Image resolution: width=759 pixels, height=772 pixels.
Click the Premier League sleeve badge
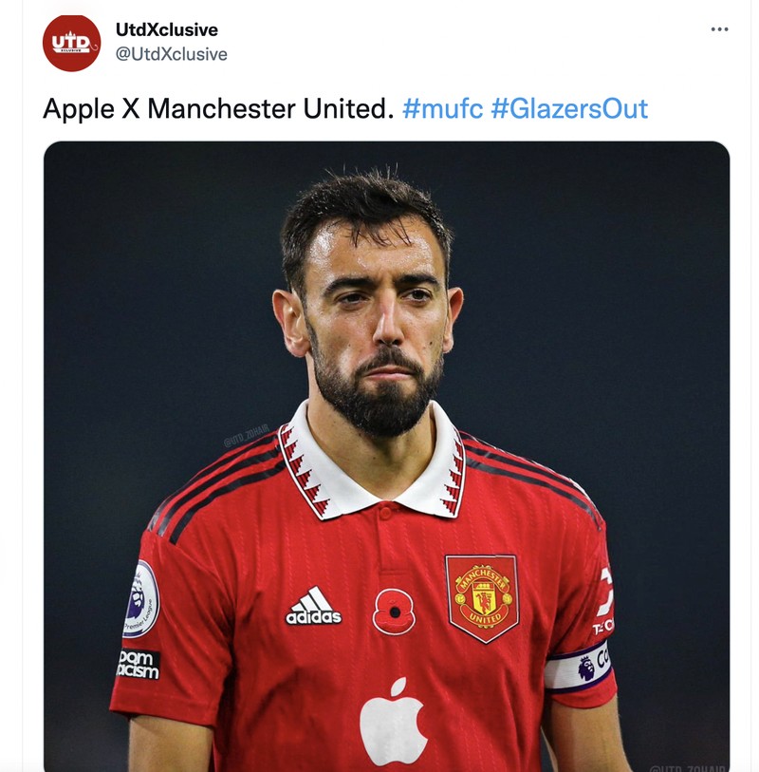[x=140, y=598]
